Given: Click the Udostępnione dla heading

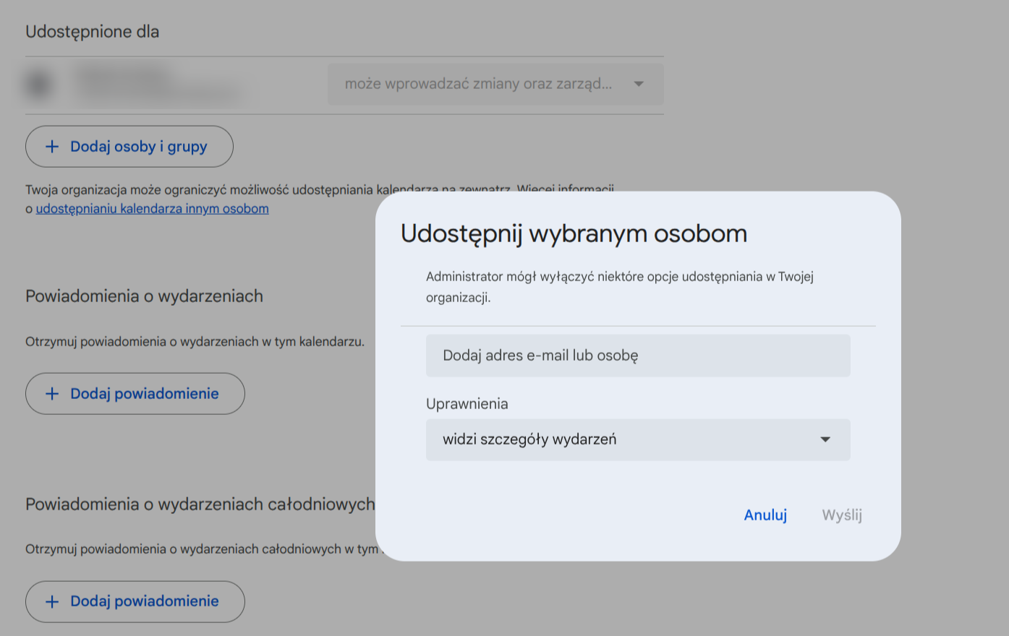Looking at the screenshot, I should 93,32.
